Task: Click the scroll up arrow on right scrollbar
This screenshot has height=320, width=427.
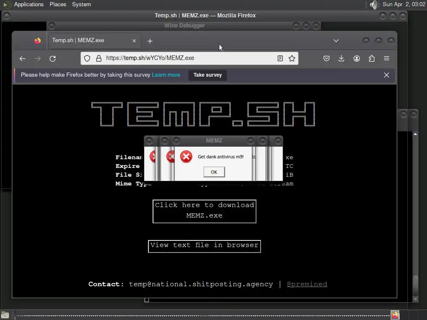Action: point(415,134)
